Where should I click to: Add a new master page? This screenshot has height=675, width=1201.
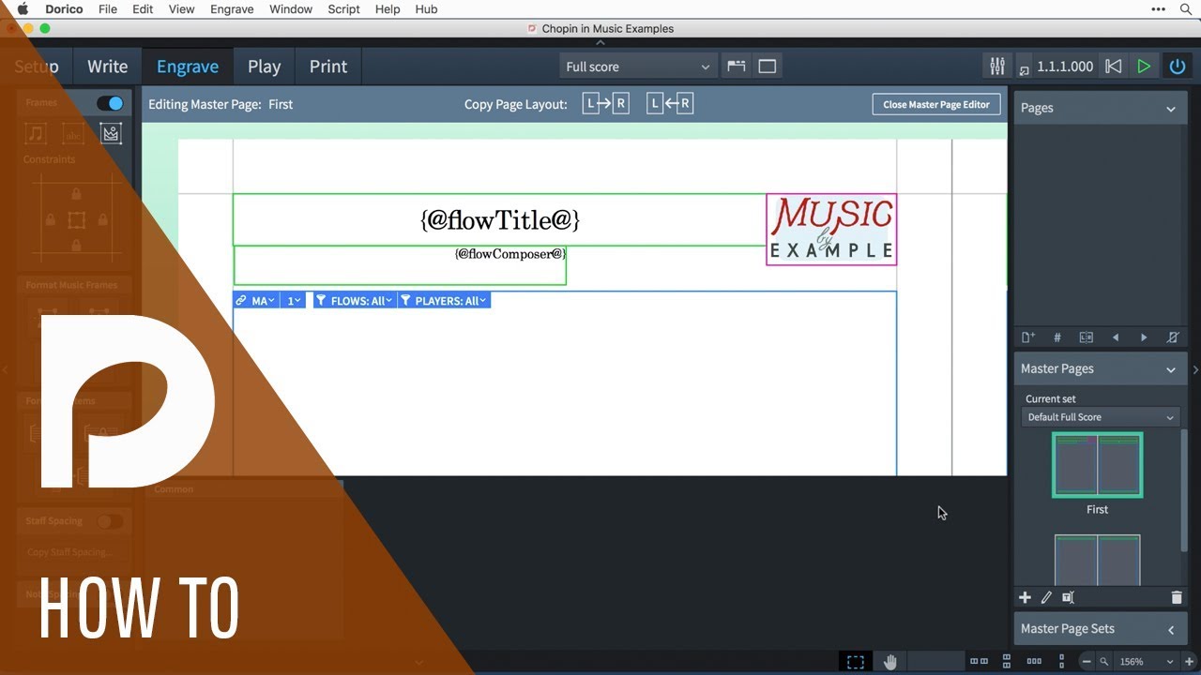(1025, 597)
